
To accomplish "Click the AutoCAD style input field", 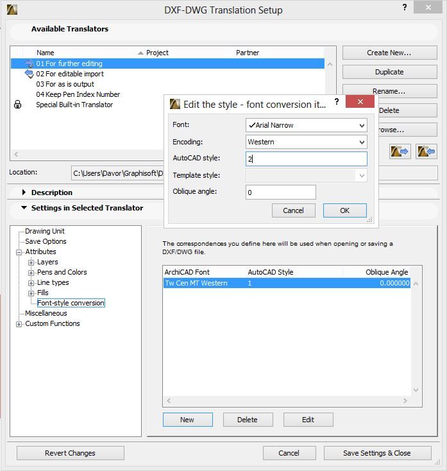I will pyautogui.click(x=306, y=158).
